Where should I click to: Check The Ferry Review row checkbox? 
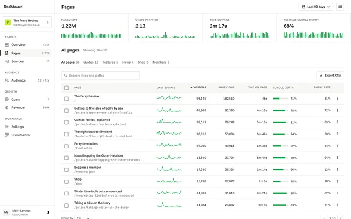pos(66,99)
